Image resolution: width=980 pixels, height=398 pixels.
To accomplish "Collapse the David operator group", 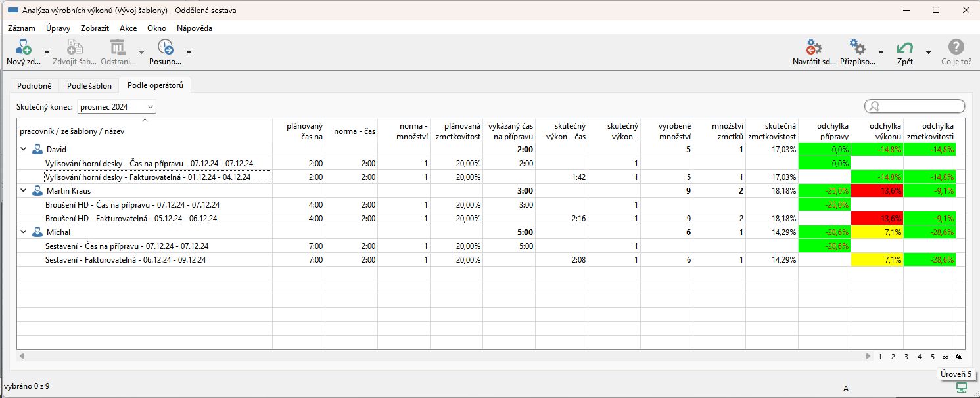I will (24, 150).
